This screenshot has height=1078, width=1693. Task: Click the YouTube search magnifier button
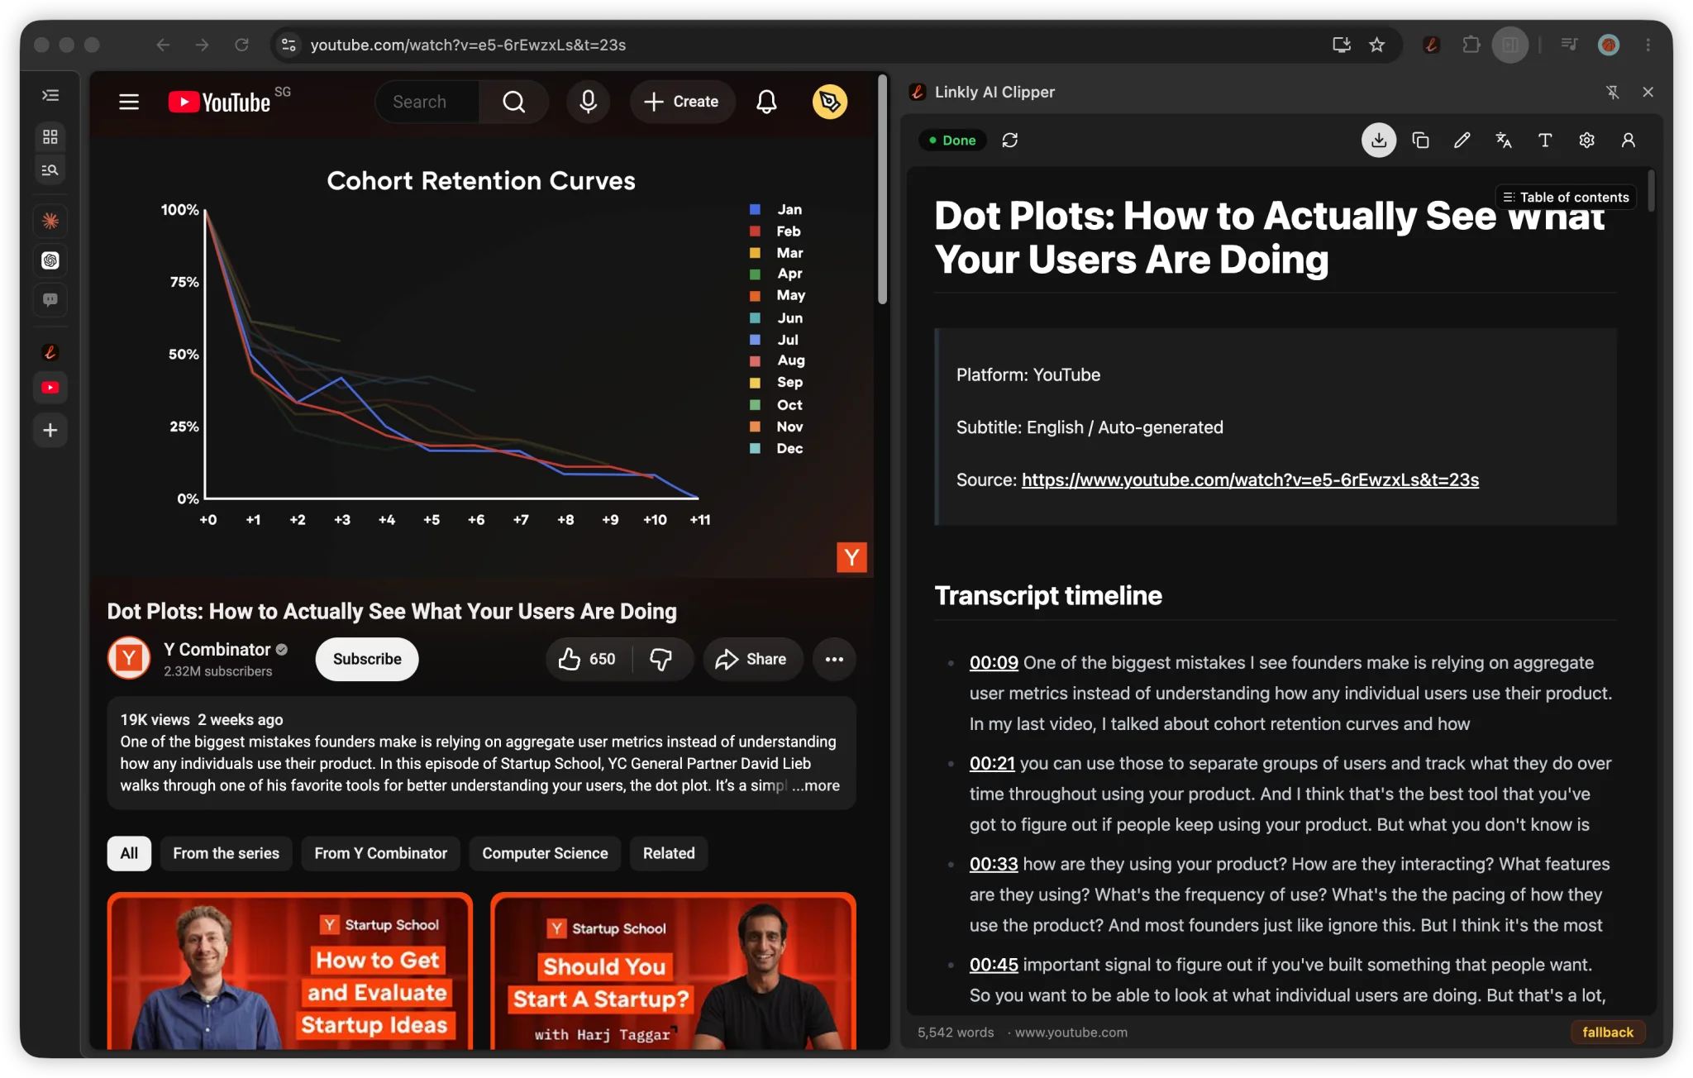[513, 102]
